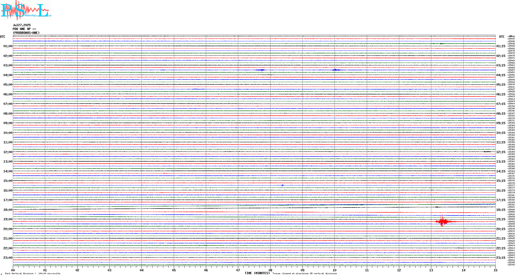
Task: Click the 04:15 time label on the right
Action: click(501, 75)
